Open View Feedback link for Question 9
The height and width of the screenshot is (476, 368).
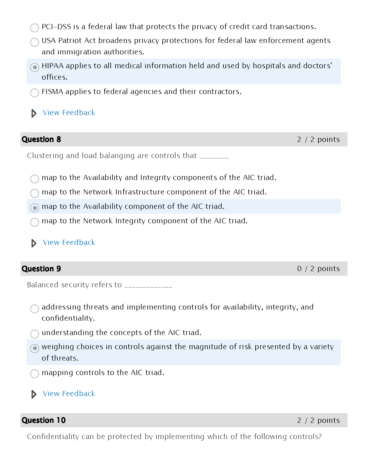(x=69, y=394)
